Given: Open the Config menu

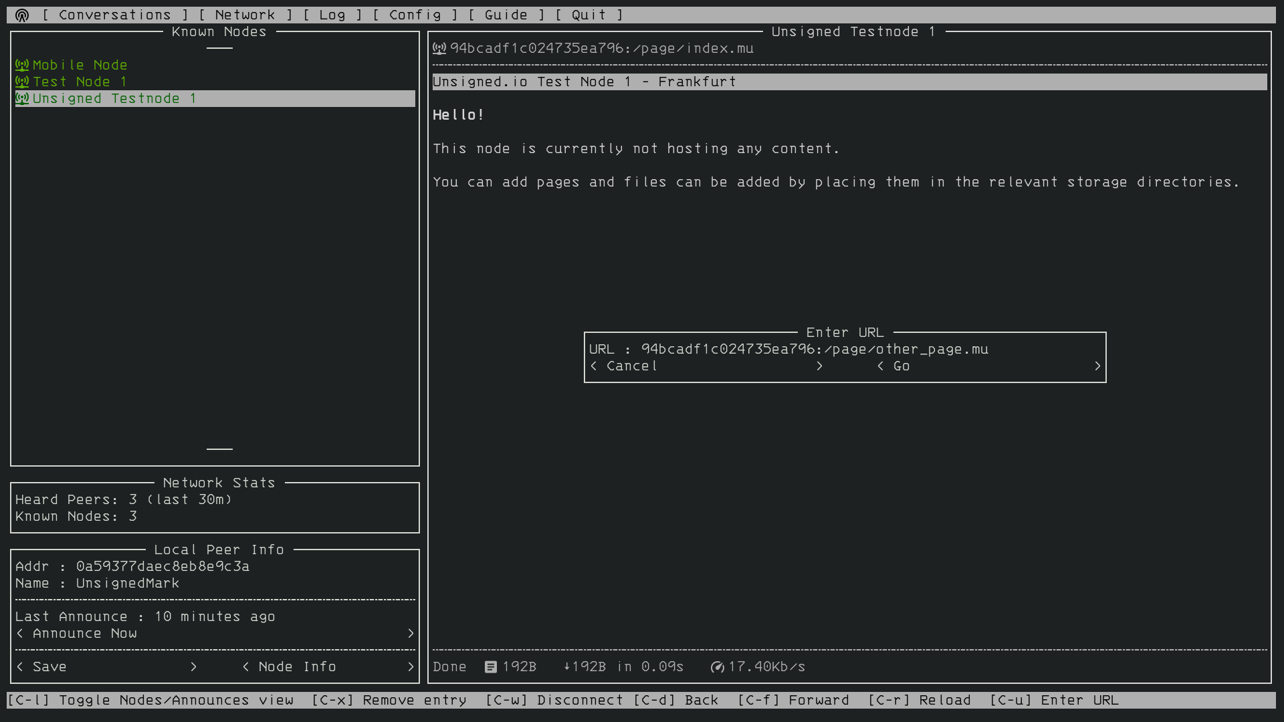Looking at the screenshot, I should click(413, 14).
